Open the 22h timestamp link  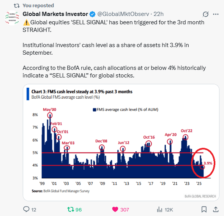tap(158, 14)
